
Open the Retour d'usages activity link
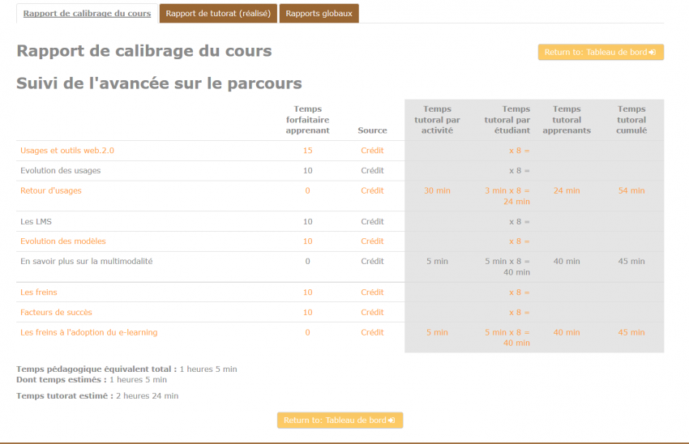tap(51, 191)
